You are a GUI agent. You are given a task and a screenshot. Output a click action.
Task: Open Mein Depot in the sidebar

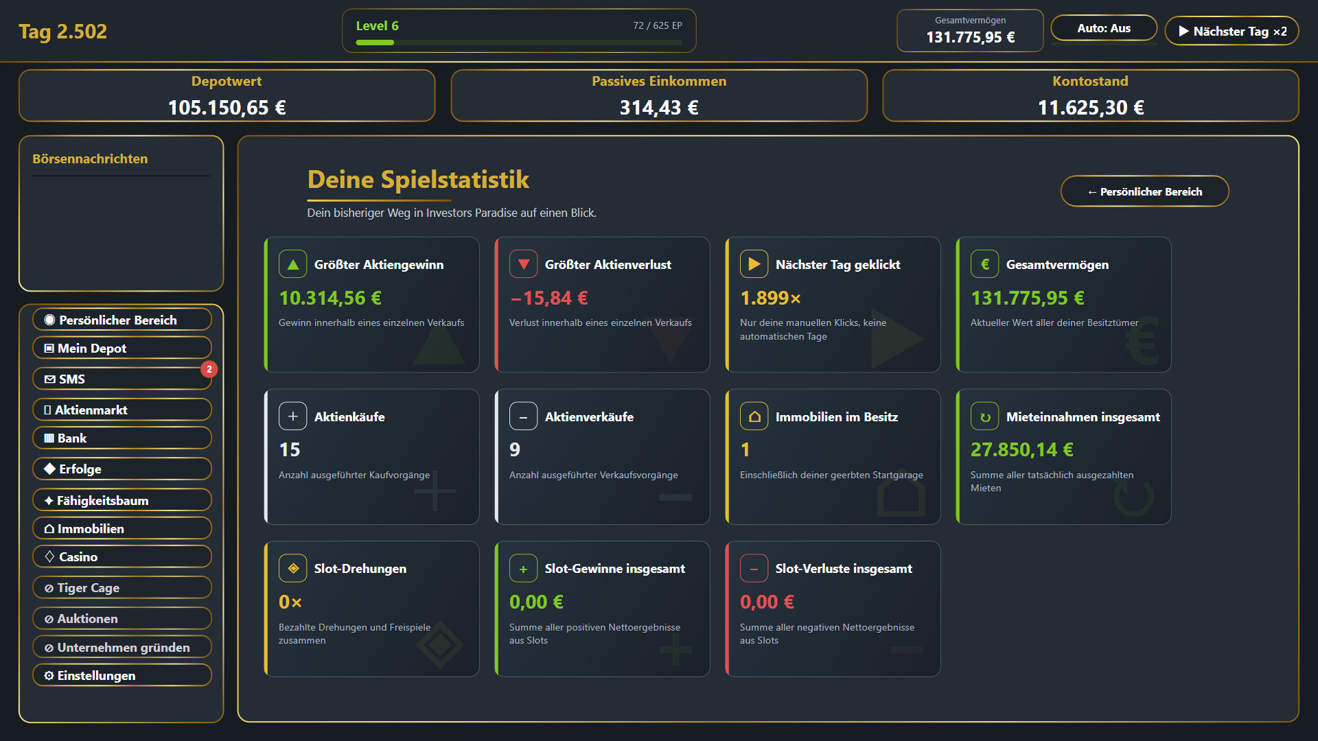pyautogui.click(x=122, y=348)
